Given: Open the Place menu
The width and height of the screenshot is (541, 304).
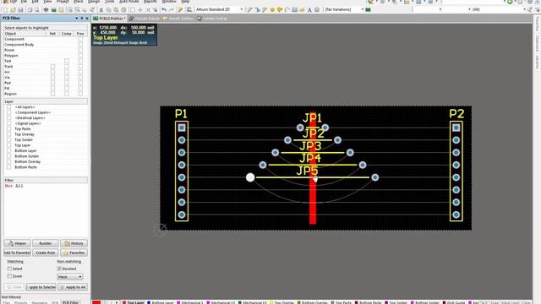Looking at the screenshot, I should pyautogui.click(x=79, y=2).
